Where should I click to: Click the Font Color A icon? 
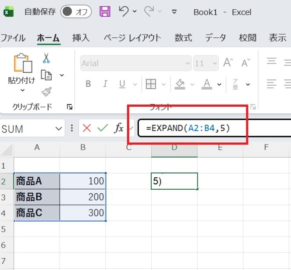coord(207,84)
